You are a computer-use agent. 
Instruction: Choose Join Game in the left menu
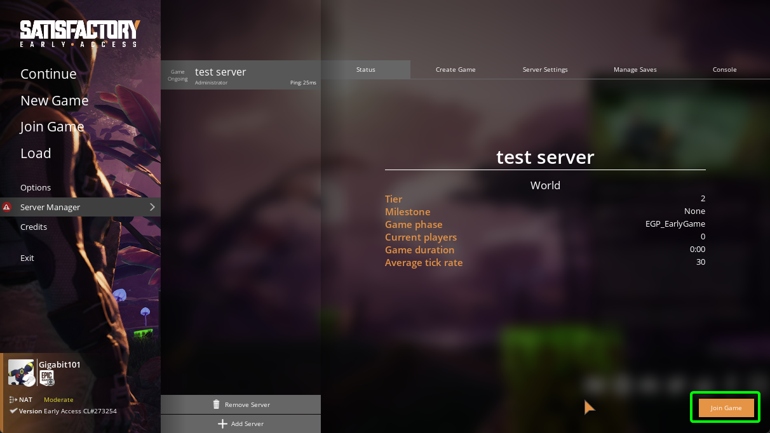pyautogui.click(x=52, y=127)
